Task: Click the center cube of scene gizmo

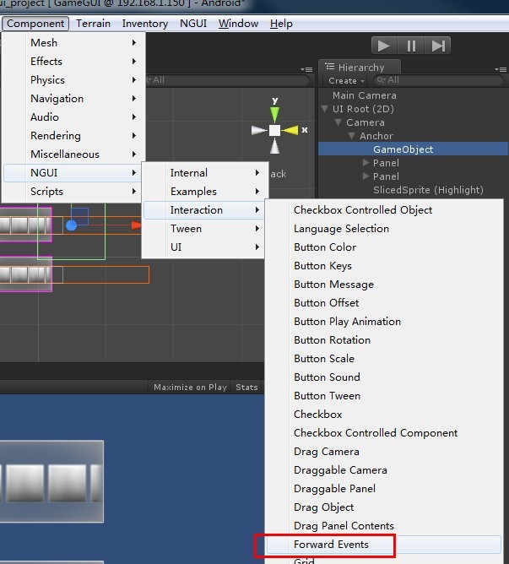Action: click(x=274, y=130)
